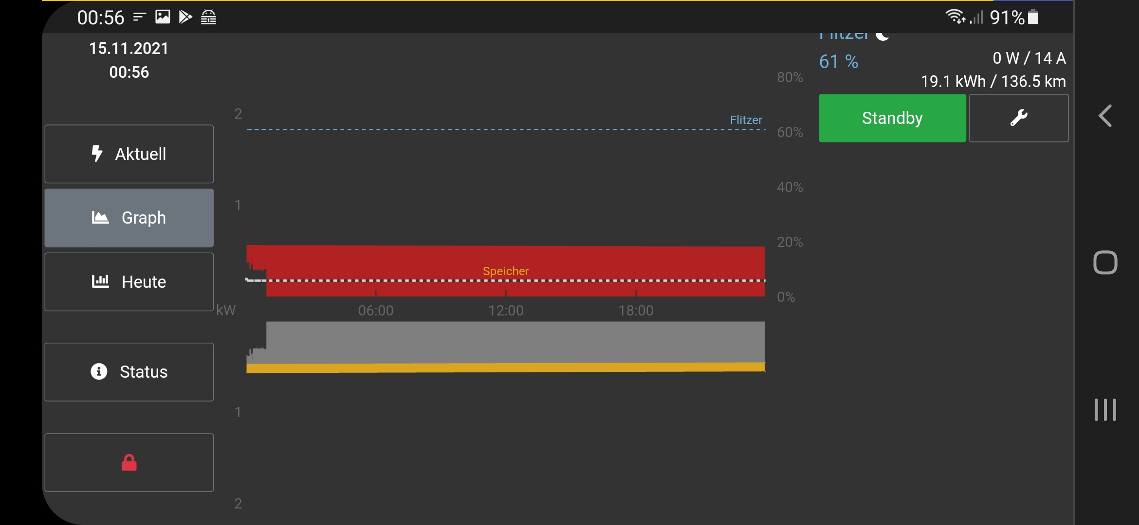The height and width of the screenshot is (525, 1139).
Task: Toggle the green Standby charge mode button
Action: tap(892, 118)
